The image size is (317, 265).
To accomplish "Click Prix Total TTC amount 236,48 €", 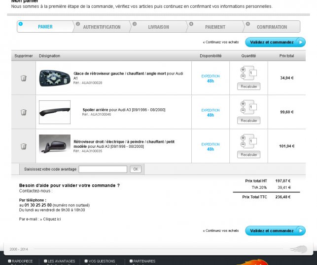I will click(x=283, y=197).
